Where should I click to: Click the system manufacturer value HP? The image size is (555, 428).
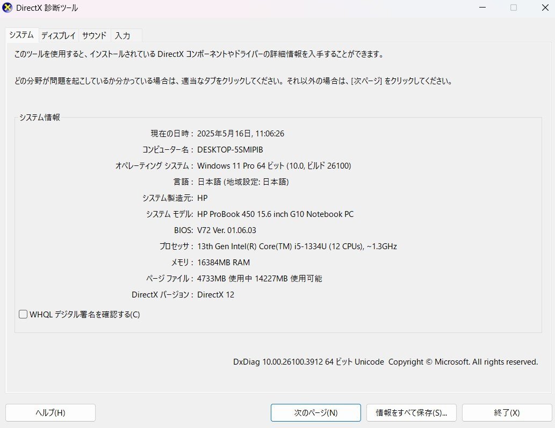(203, 198)
